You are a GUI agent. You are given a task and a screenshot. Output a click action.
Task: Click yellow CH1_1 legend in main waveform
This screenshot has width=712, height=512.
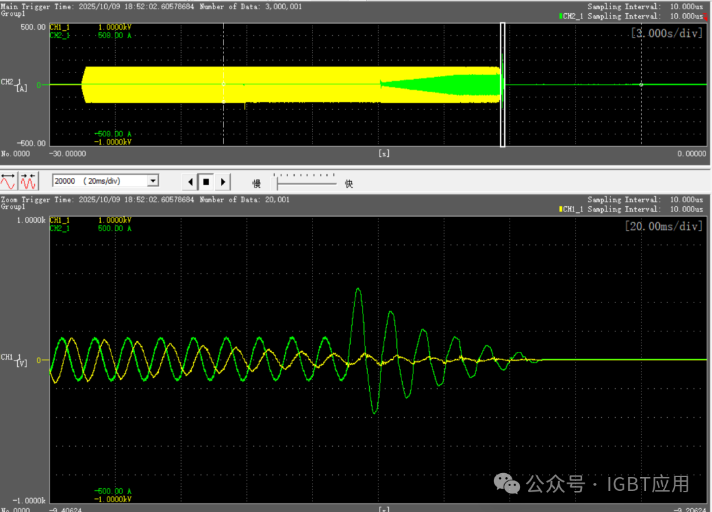pyautogui.click(x=59, y=27)
